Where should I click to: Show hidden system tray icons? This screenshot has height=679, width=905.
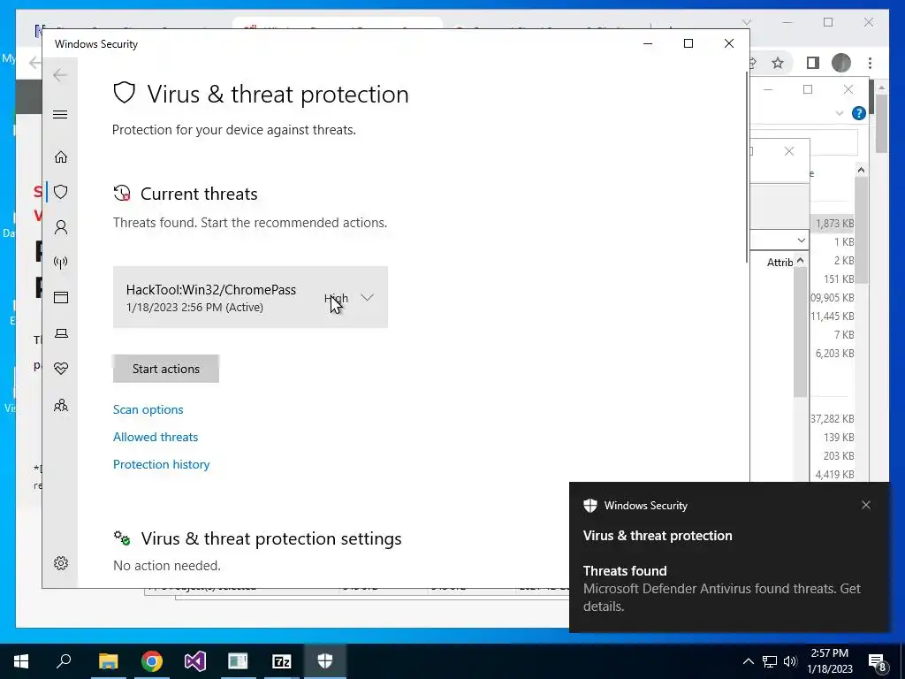tap(748, 661)
